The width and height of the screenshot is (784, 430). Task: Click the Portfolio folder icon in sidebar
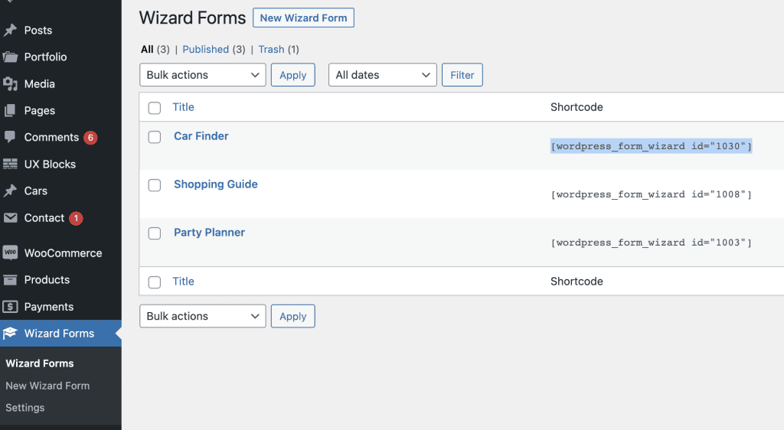click(x=10, y=57)
